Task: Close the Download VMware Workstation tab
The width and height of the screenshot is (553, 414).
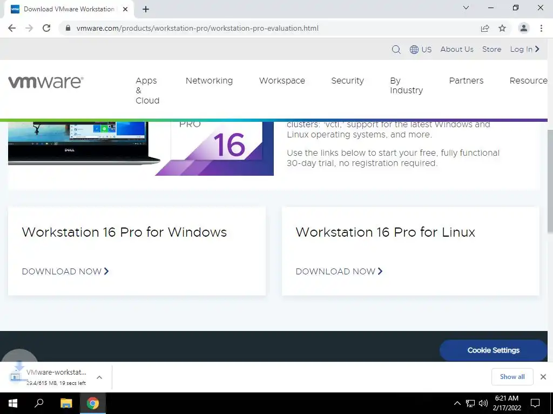Action: (x=125, y=9)
